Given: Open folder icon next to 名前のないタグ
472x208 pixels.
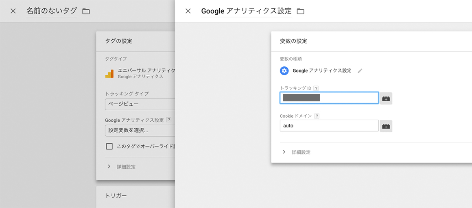Looking at the screenshot, I should (x=86, y=11).
